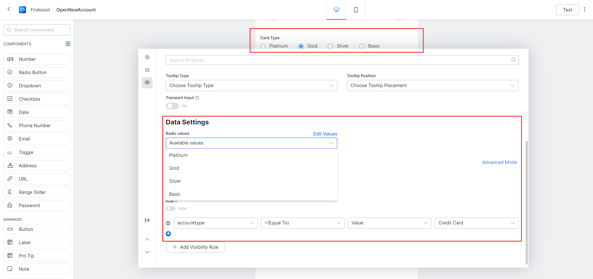This screenshot has height=279, width=593.
Task: Remove rule condition with minus icon
Action: pyautogui.click(x=168, y=223)
